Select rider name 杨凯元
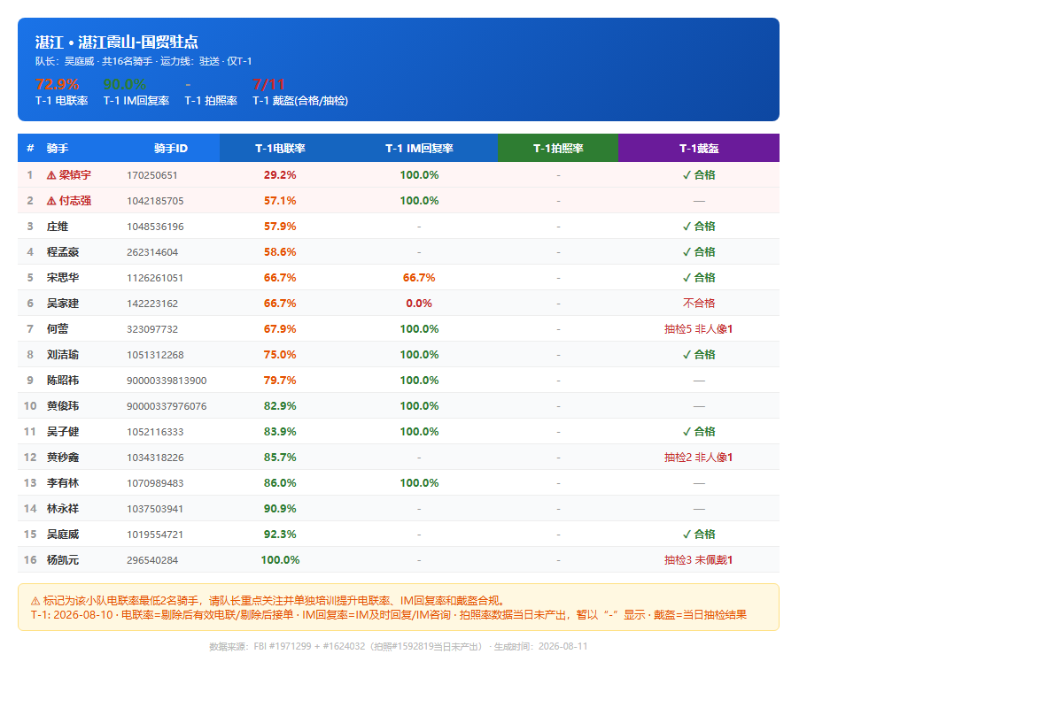This screenshot has width=1063, height=708. pyautogui.click(x=63, y=560)
